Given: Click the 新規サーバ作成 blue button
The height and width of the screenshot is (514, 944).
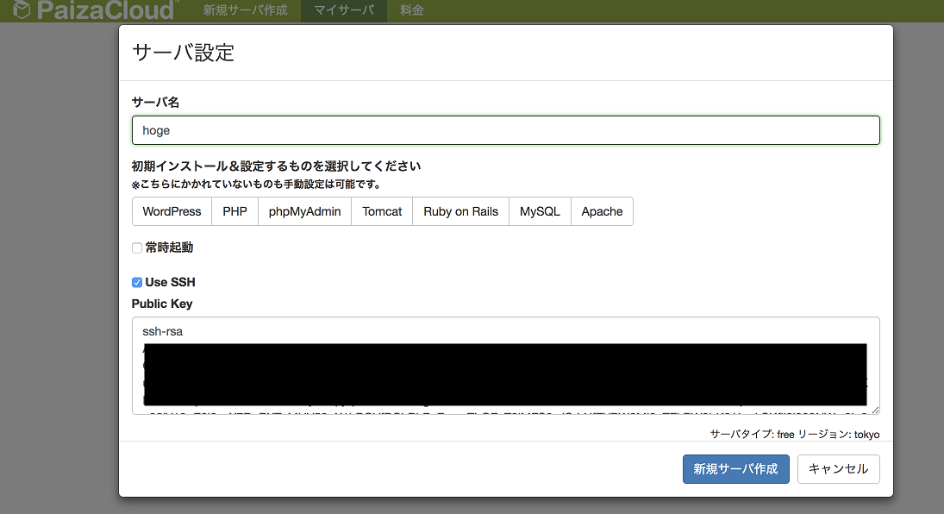Looking at the screenshot, I should tap(735, 469).
